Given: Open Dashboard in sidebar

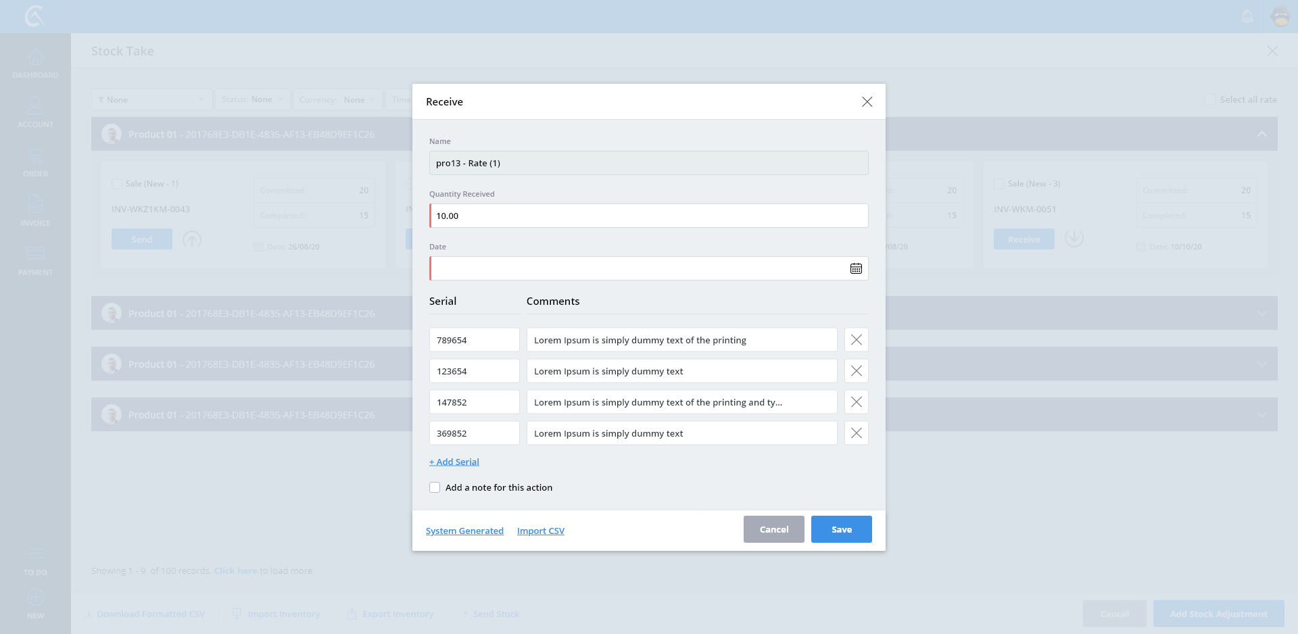Looking at the screenshot, I should (x=35, y=64).
